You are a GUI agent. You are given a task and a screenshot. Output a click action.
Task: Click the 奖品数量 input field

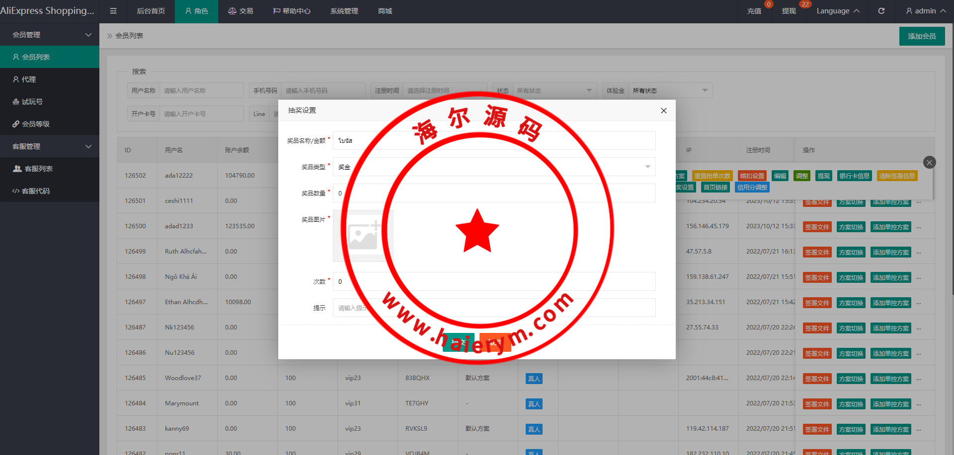coord(494,193)
